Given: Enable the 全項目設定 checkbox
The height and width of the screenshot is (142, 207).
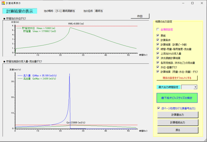Looking at the screenshot, I should click(x=158, y=30).
